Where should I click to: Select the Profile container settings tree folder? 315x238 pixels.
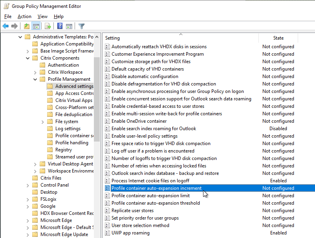74,136
